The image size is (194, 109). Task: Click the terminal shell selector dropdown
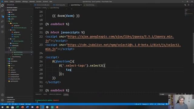tap(167, 94)
